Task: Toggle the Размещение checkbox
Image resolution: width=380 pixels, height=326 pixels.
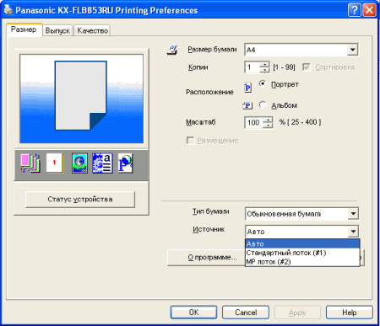Action: [191, 141]
